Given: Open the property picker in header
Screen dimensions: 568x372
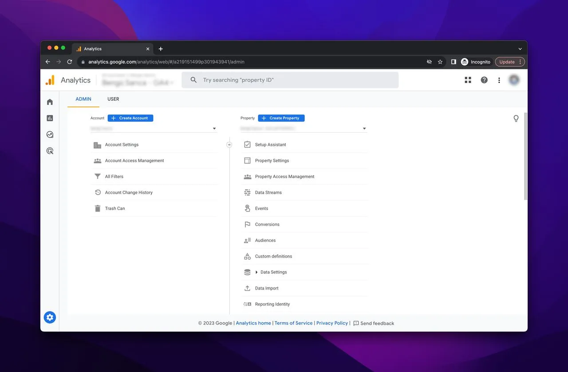Looking at the screenshot, I should click(138, 80).
